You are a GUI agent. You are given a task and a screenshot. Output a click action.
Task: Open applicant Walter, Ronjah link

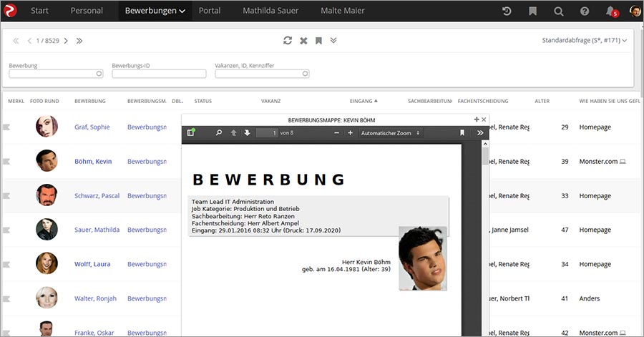[x=95, y=298]
